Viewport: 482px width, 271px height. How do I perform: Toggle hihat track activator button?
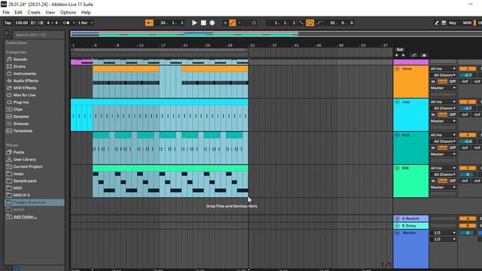pos(467,69)
